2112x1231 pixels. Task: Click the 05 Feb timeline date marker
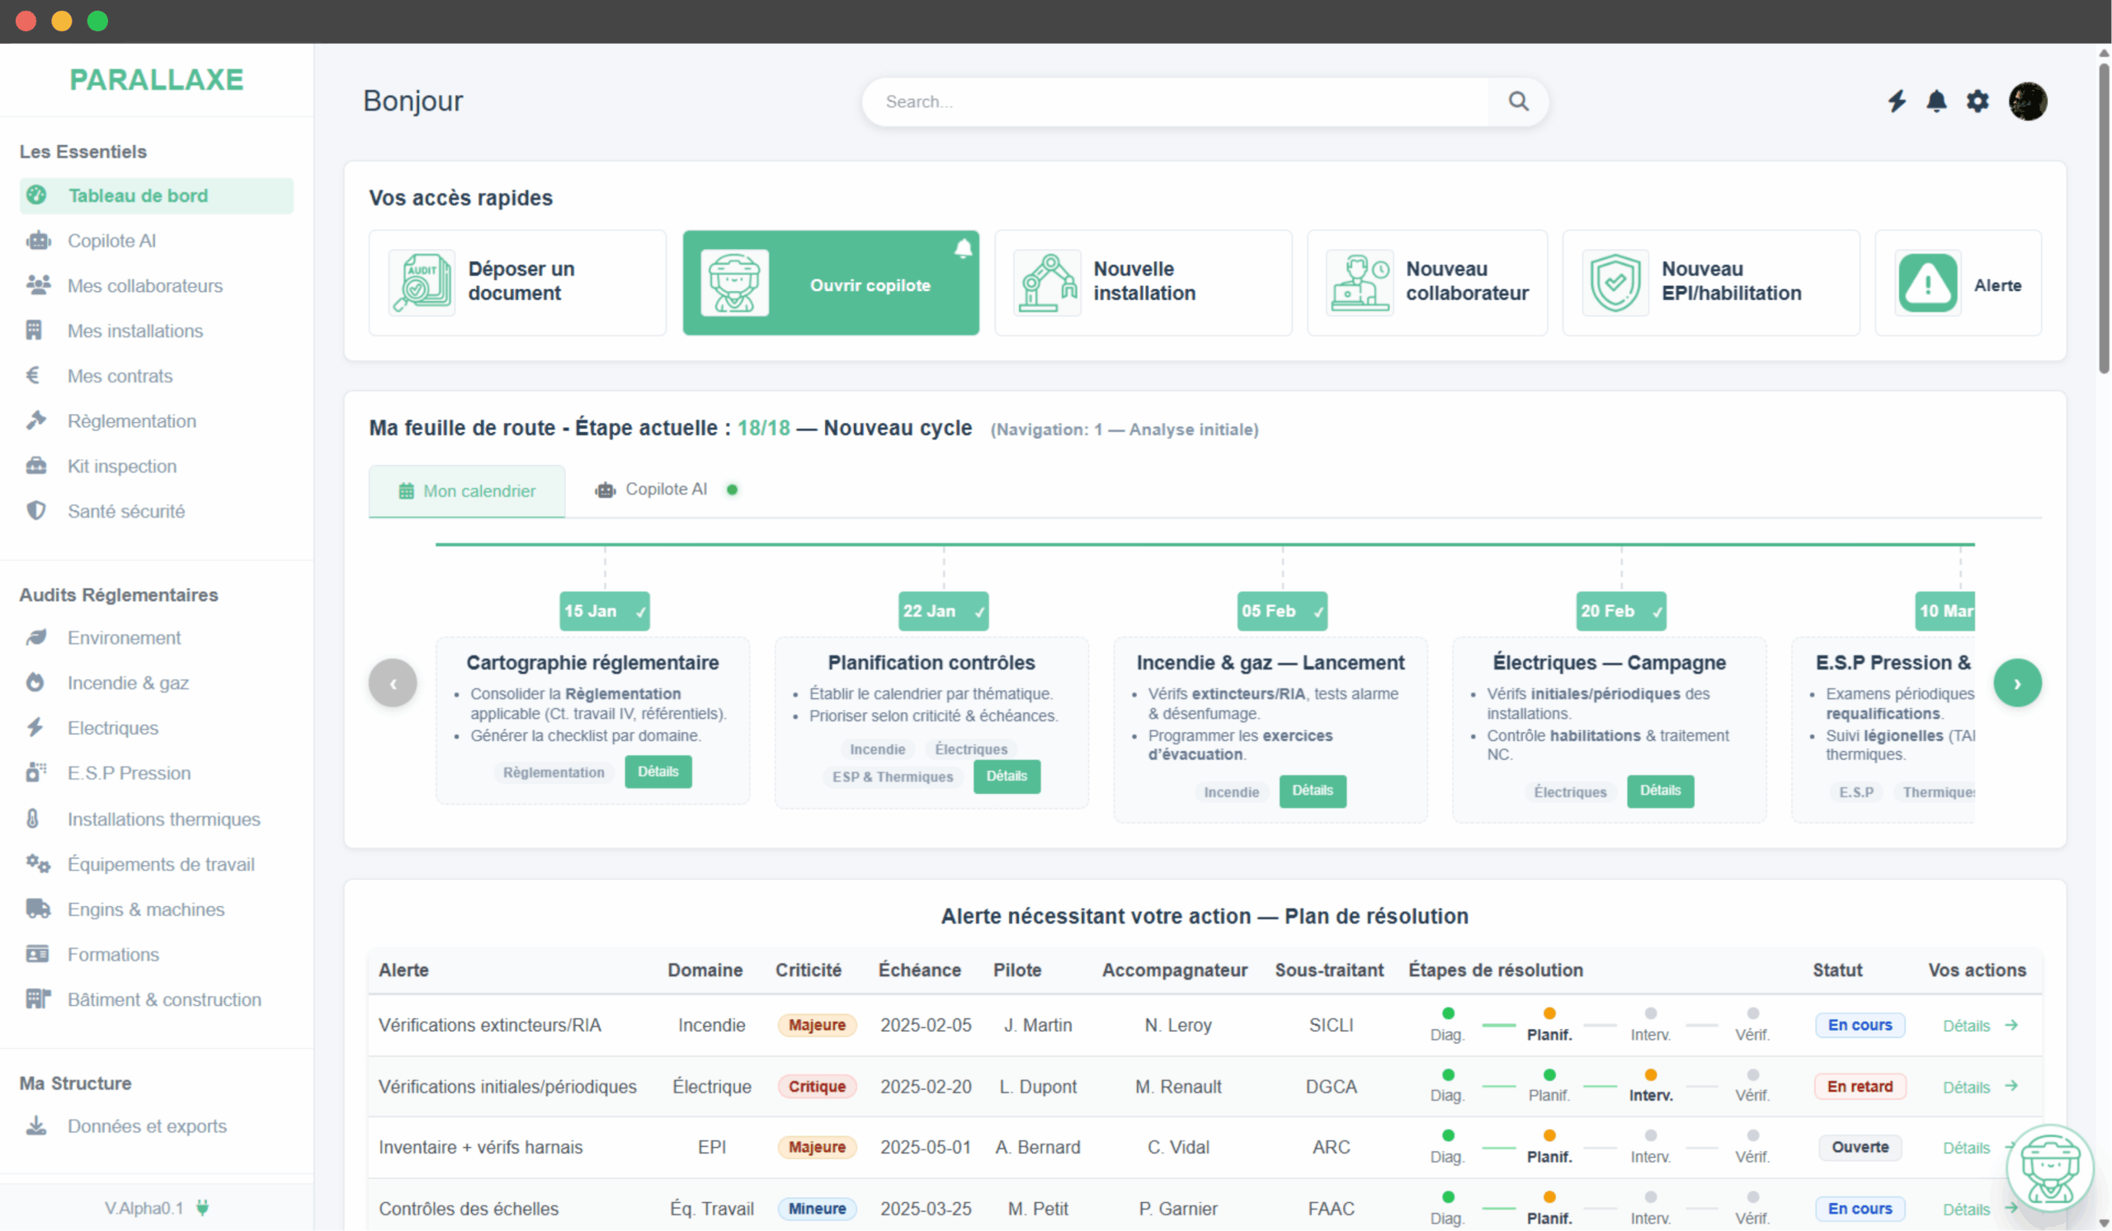coord(1281,611)
